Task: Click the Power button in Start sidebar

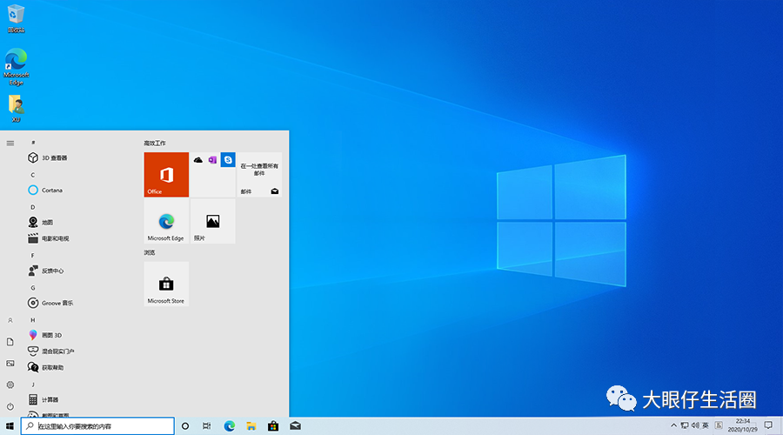Action: pos(10,406)
